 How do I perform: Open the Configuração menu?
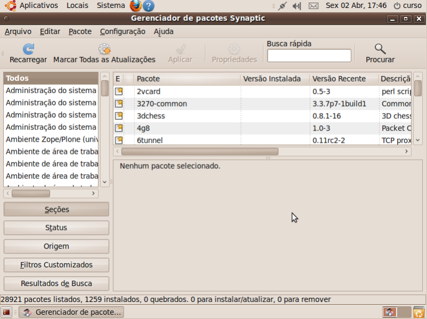coord(123,31)
